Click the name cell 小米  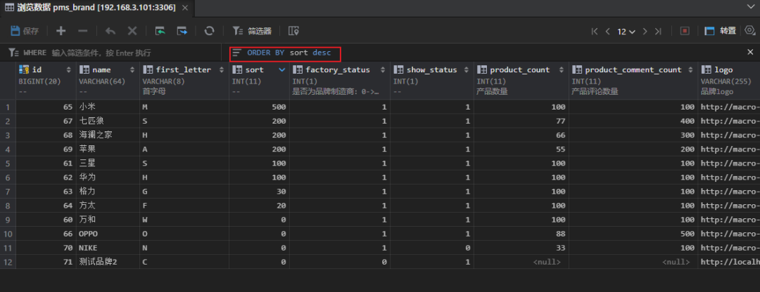(109, 107)
